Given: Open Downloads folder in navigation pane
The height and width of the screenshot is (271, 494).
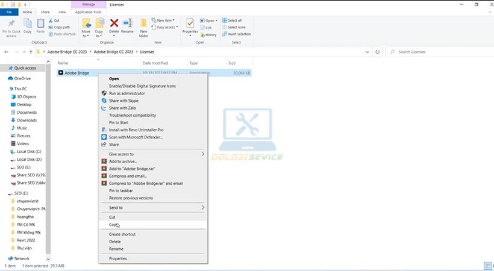Looking at the screenshot, I should (27, 120).
